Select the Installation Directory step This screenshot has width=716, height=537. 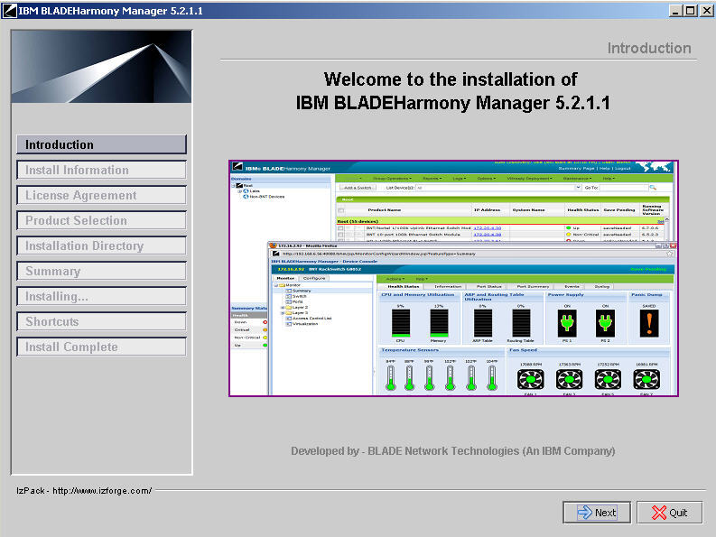101,245
